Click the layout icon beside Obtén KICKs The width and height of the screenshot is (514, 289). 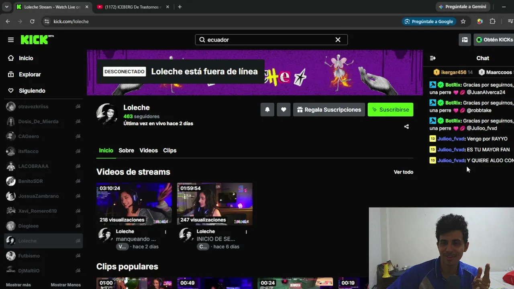(x=465, y=40)
